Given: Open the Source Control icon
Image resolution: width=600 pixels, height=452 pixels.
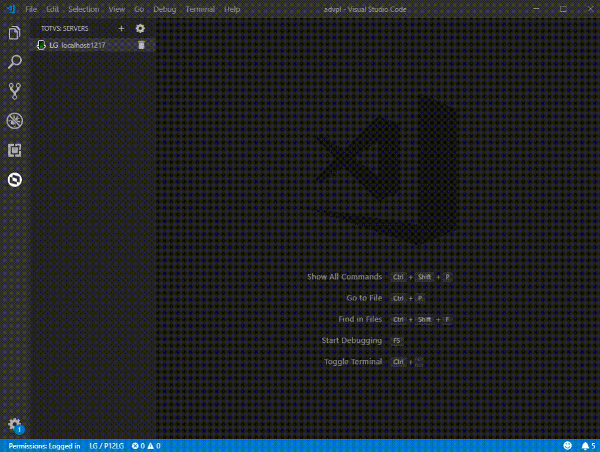Looking at the screenshot, I should [15, 91].
